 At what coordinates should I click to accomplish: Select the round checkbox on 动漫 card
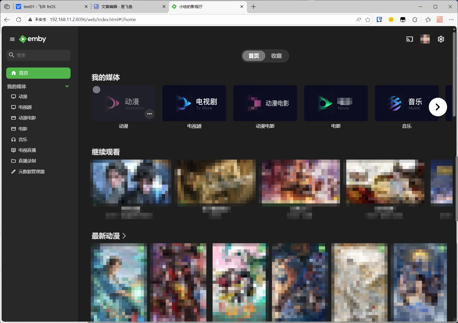click(97, 90)
